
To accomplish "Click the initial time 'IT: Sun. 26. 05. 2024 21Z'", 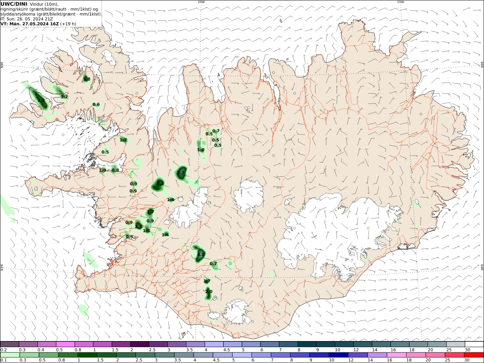I will tap(27, 19).
